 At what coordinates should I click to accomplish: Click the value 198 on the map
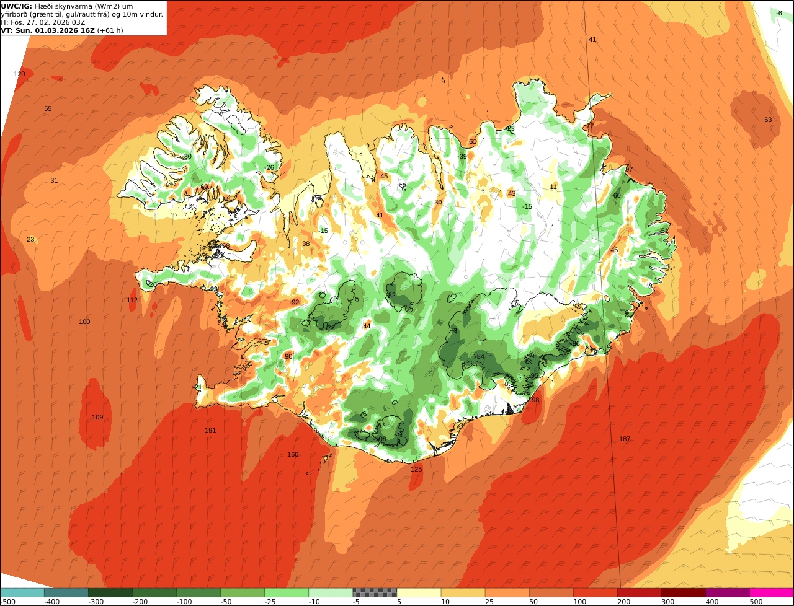tap(533, 400)
